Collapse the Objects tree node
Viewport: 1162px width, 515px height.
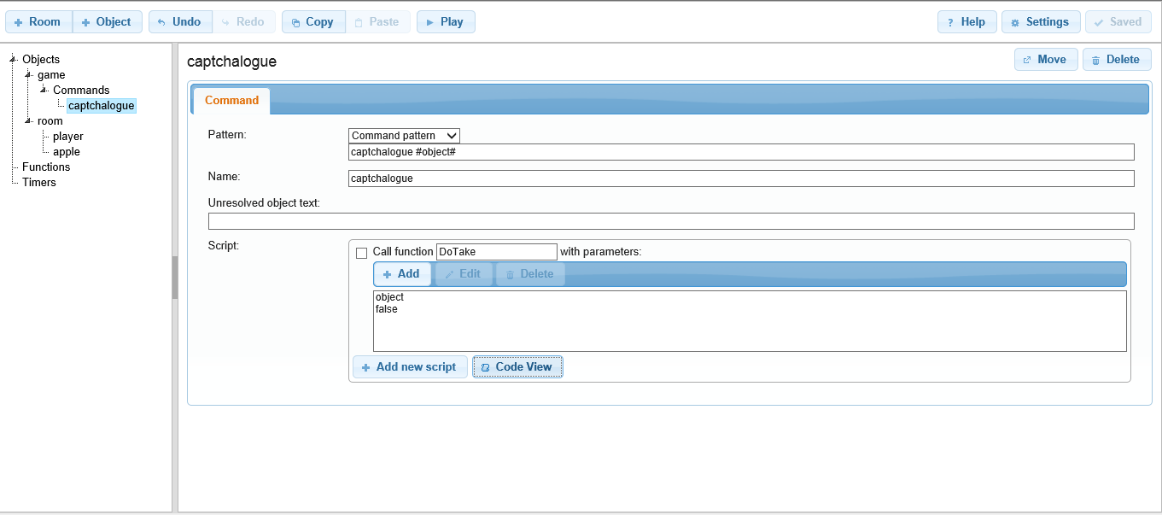point(13,59)
